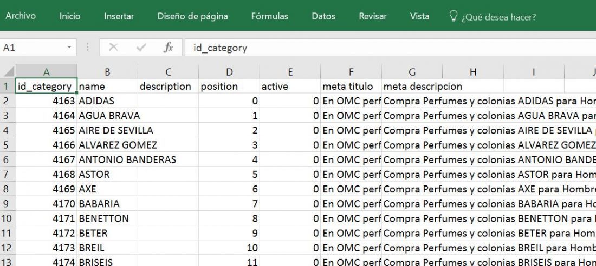Image resolution: width=596 pixels, height=266 pixels.
Task: Select the BABARIA name cell
Action: pyautogui.click(x=107, y=204)
